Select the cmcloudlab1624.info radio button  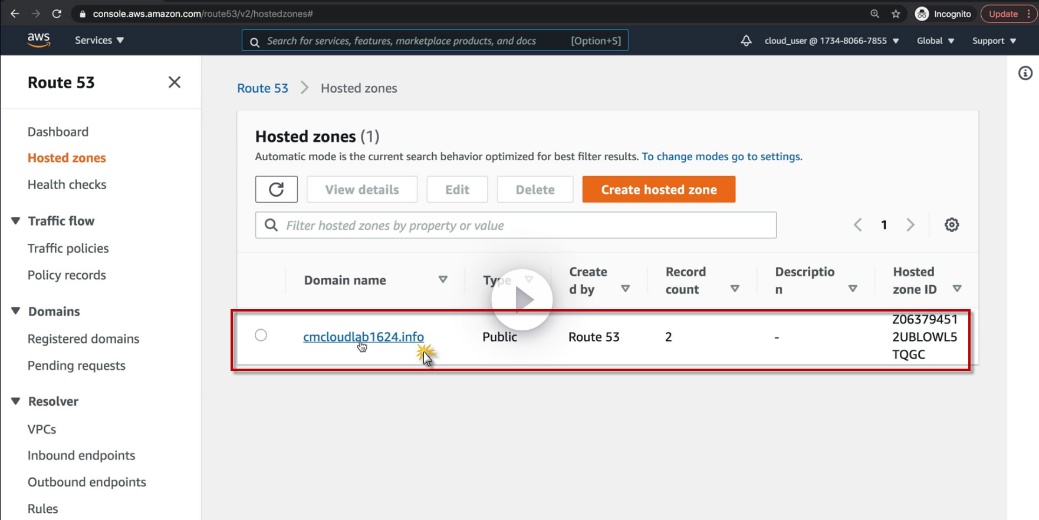coord(261,335)
